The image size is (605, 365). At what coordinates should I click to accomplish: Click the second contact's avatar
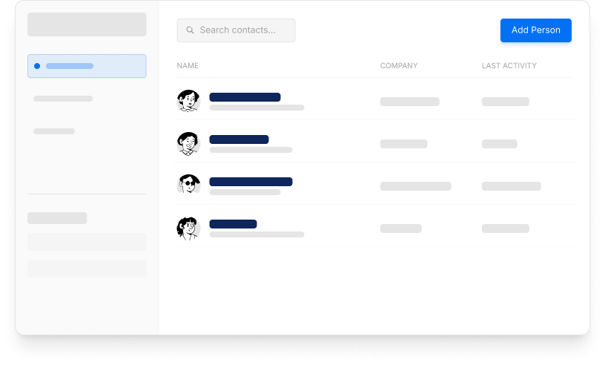click(188, 143)
